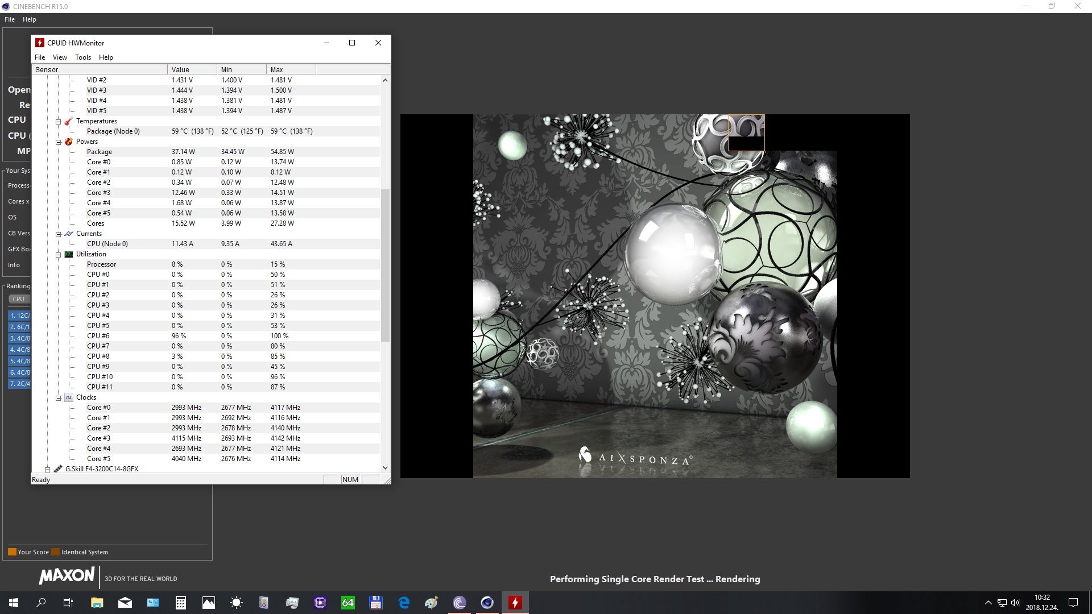Collapse the Currents tree node
The height and width of the screenshot is (614, 1092).
pos(58,234)
